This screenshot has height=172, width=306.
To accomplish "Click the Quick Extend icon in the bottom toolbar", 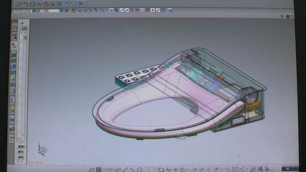I will [201, 169].
